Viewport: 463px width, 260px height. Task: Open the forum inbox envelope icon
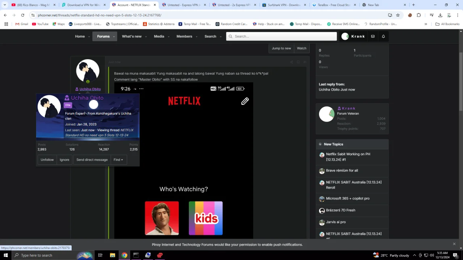pyautogui.click(x=373, y=36)
